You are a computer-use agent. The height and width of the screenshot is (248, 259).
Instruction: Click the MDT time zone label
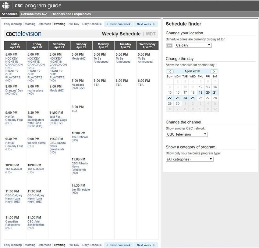151,34
